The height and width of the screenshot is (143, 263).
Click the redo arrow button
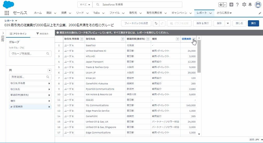coord(162,23)
